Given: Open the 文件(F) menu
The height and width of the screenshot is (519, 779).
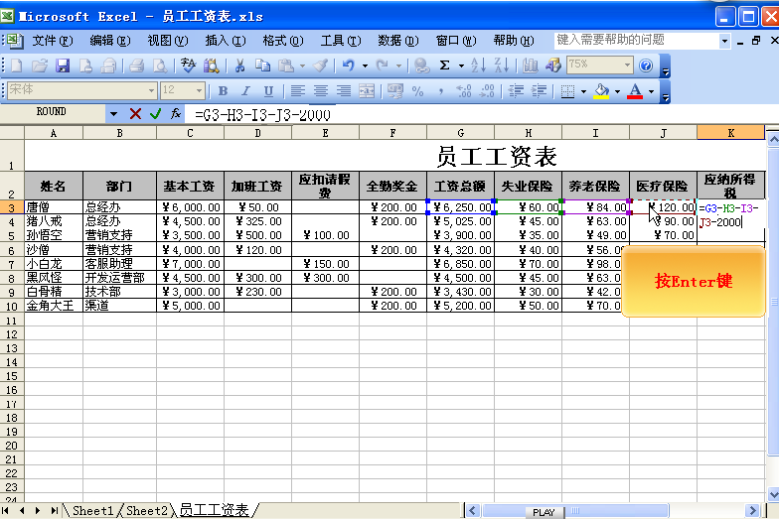Looking at the screenshot, I should (x=52, y=40).
